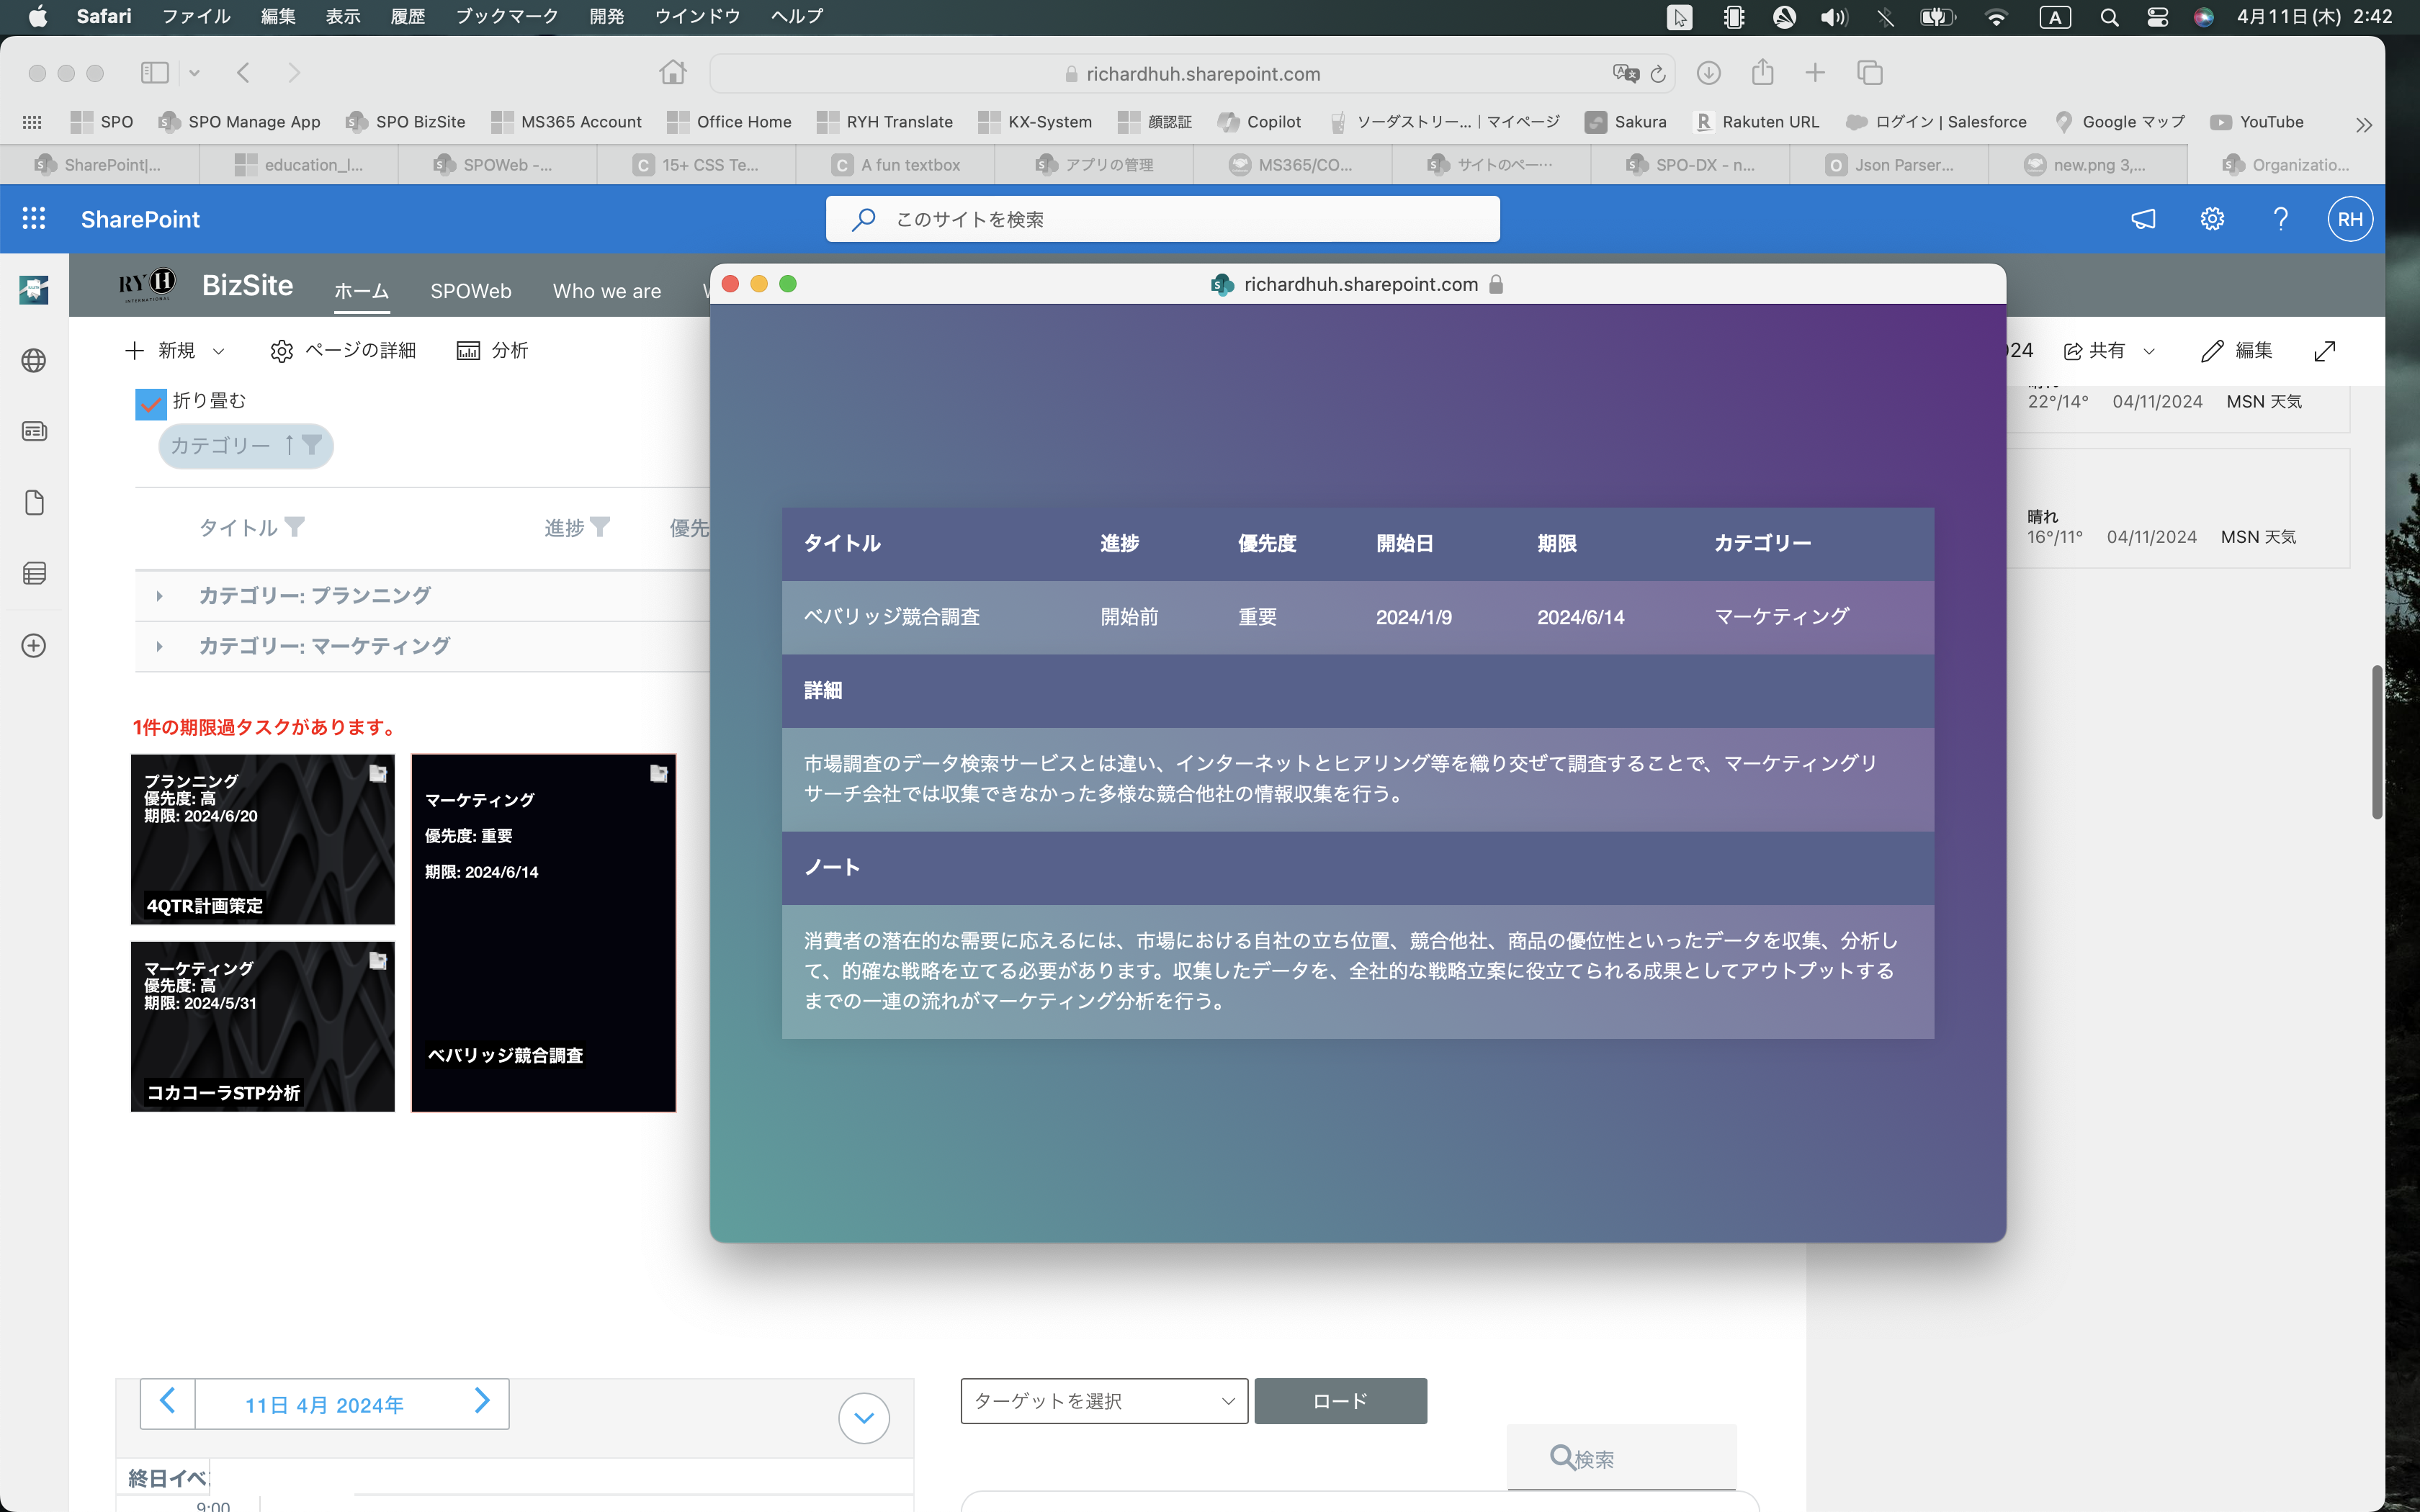Open the Copilot bookmark
Viewport: 2420px width, 1512px height.
pyautogui.click(x=1259, y=122)
